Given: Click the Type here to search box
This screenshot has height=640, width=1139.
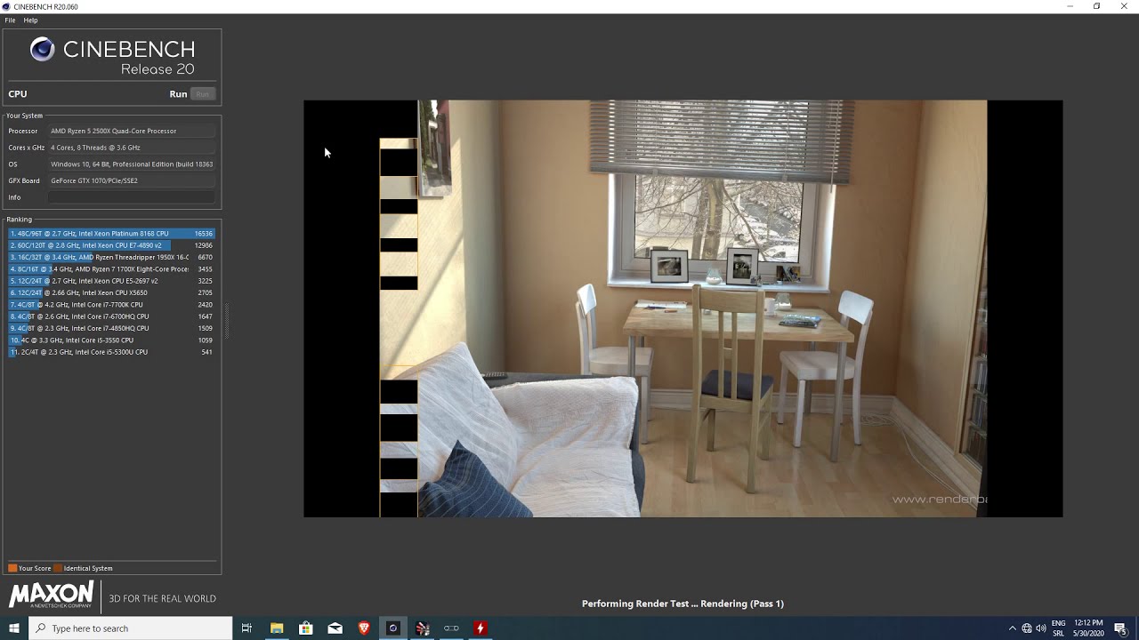Looking at the screenshot, I should [x=130, y=628].
